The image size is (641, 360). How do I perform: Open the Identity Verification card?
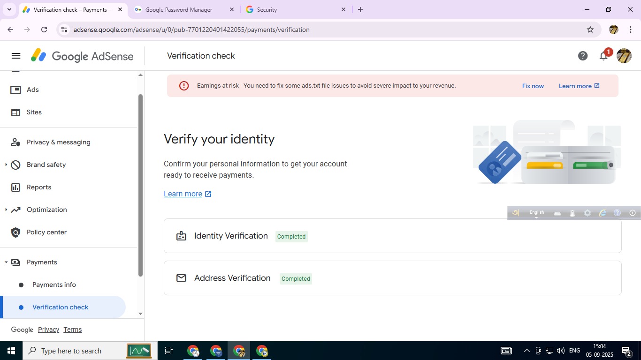[392, 236]
